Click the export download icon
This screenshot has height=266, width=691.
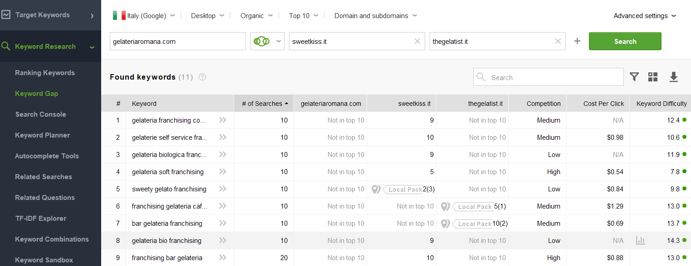[674, 77]
